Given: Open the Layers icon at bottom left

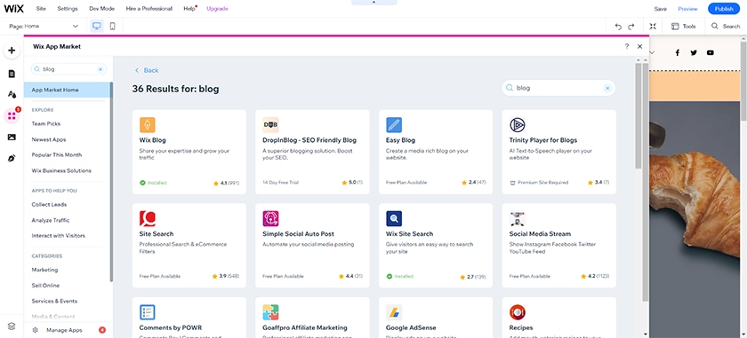Looking at the screenshot, I should (12, 326).
